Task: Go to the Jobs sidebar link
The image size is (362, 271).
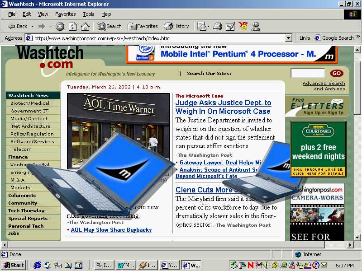Action: coord(14,233)
